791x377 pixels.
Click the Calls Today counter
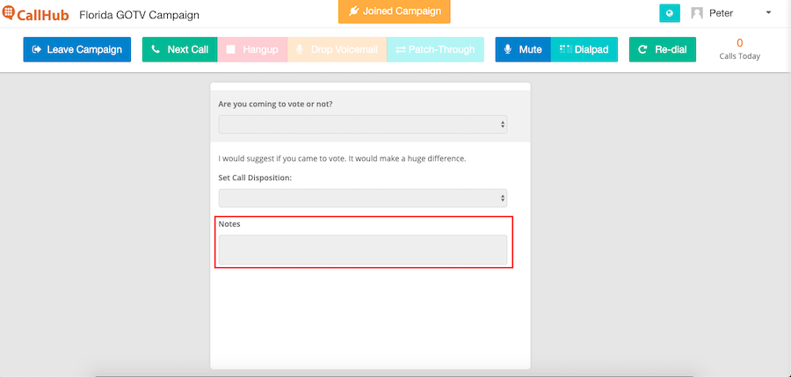(x=739, y=49)
